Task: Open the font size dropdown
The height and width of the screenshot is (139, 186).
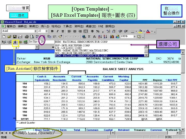Action: click(47, 31)
